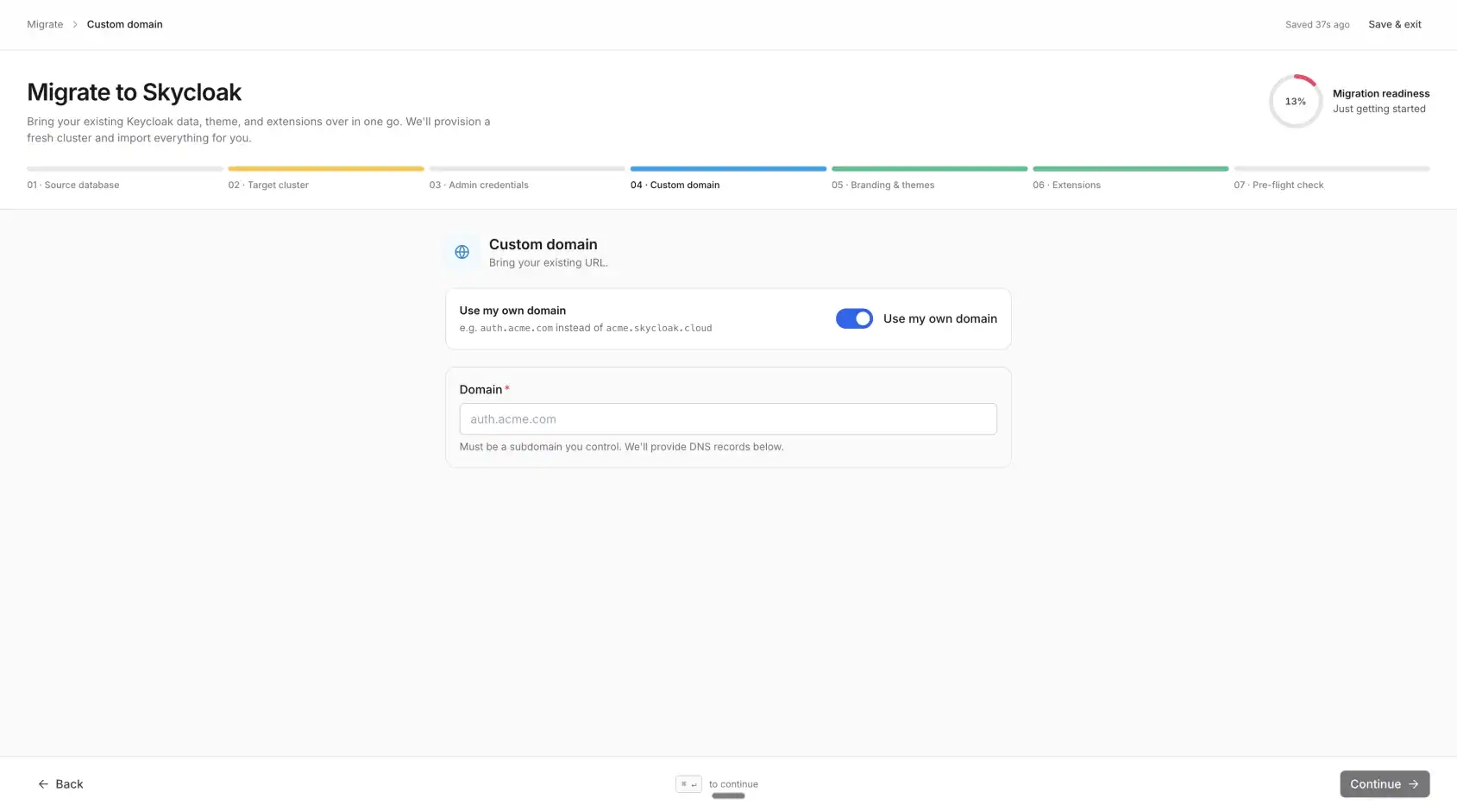This screenshot has width=1457, height=811.
Task: Click the Migration readiness label
Action: pos(1381,93)
